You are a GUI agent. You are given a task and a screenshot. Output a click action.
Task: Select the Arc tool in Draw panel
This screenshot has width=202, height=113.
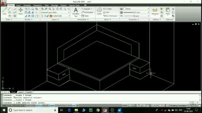pos(9,9)
